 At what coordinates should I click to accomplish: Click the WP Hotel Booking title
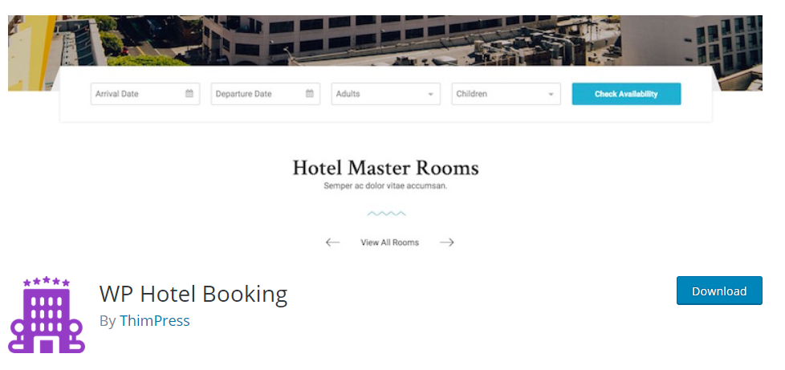[193, 294]
